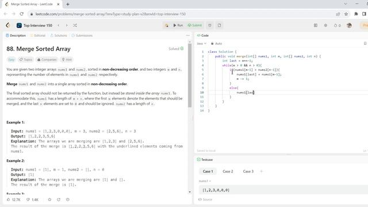Click the while loop on line 4
Screen dimensions: 368x207
(x=241, y=65)
